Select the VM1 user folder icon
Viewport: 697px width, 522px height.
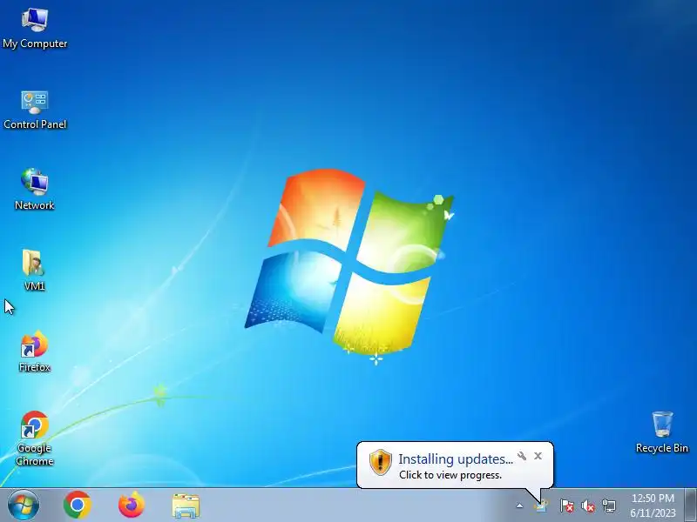[34, 270]
